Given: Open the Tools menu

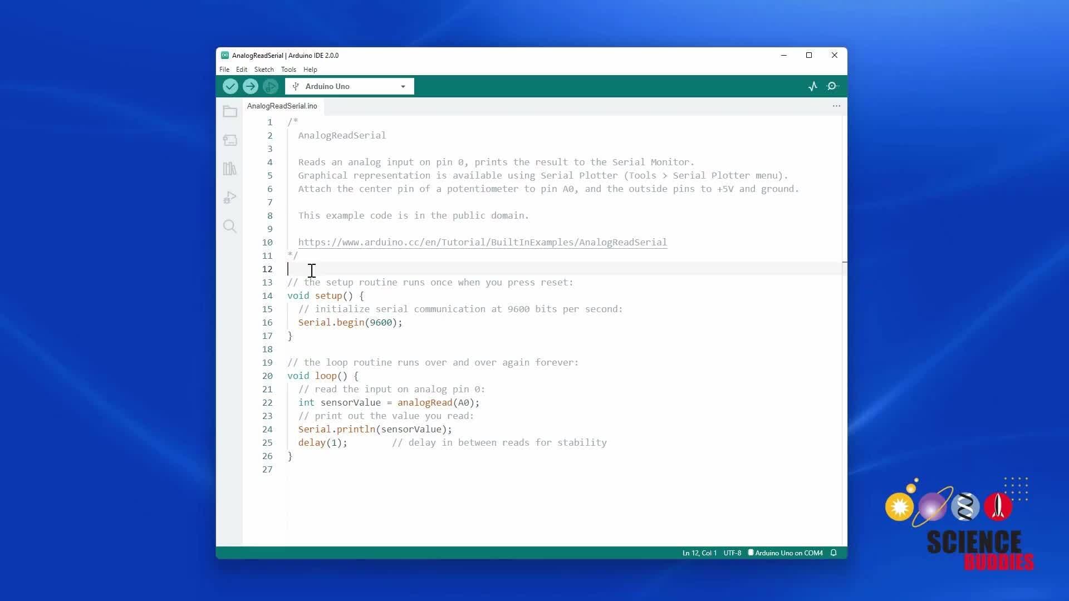Looking at the screenshot, I should [x=288, y=70].
